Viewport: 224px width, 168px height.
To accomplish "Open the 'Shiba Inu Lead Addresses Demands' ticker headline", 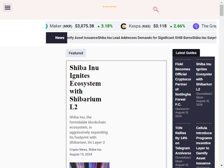I will [145, 38].
